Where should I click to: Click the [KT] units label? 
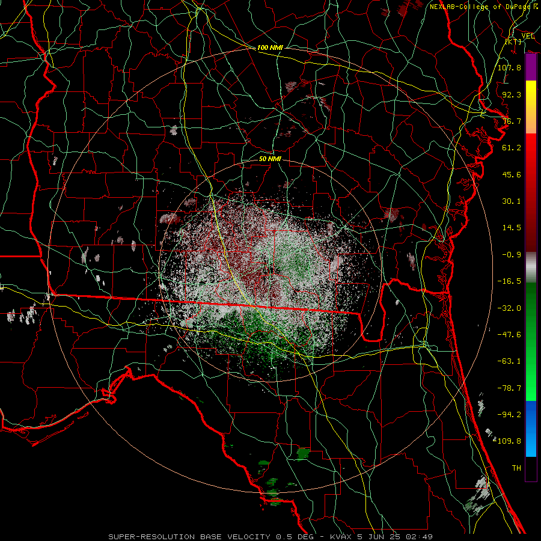[x=513, y=41]
